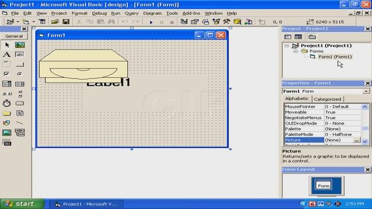Image resolution: width=372 pixels, height=209 pixels.
Task: Select the PictureBox control tool
Action: pos(20,45)
